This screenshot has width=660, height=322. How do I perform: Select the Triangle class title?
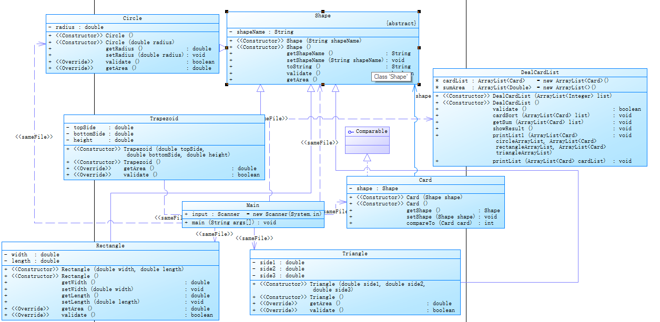(x=355, y=254)
